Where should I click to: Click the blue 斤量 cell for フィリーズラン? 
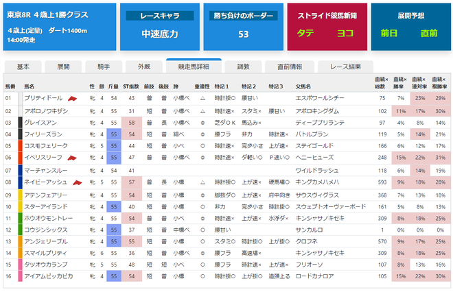coord(114,134)
